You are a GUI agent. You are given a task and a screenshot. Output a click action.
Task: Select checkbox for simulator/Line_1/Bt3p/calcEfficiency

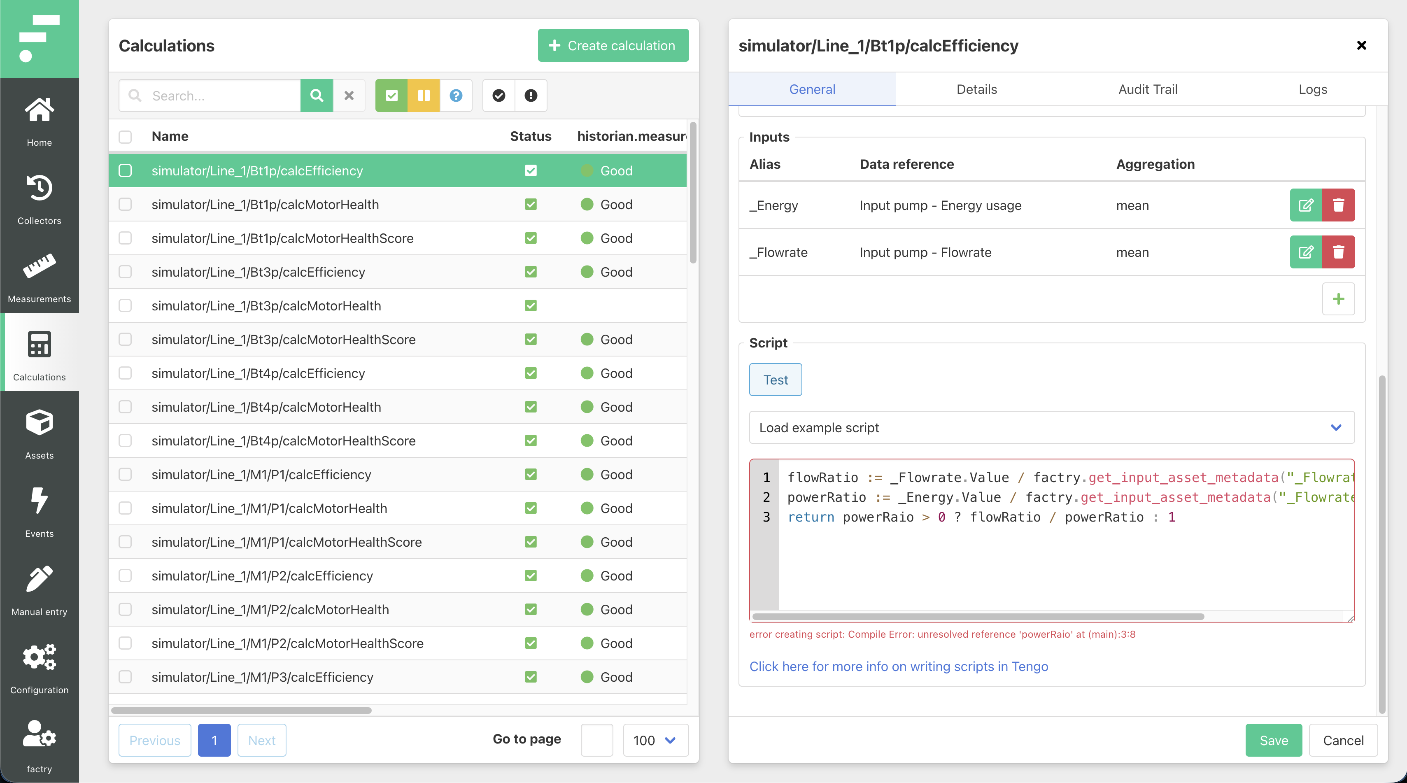coord(125,272)
